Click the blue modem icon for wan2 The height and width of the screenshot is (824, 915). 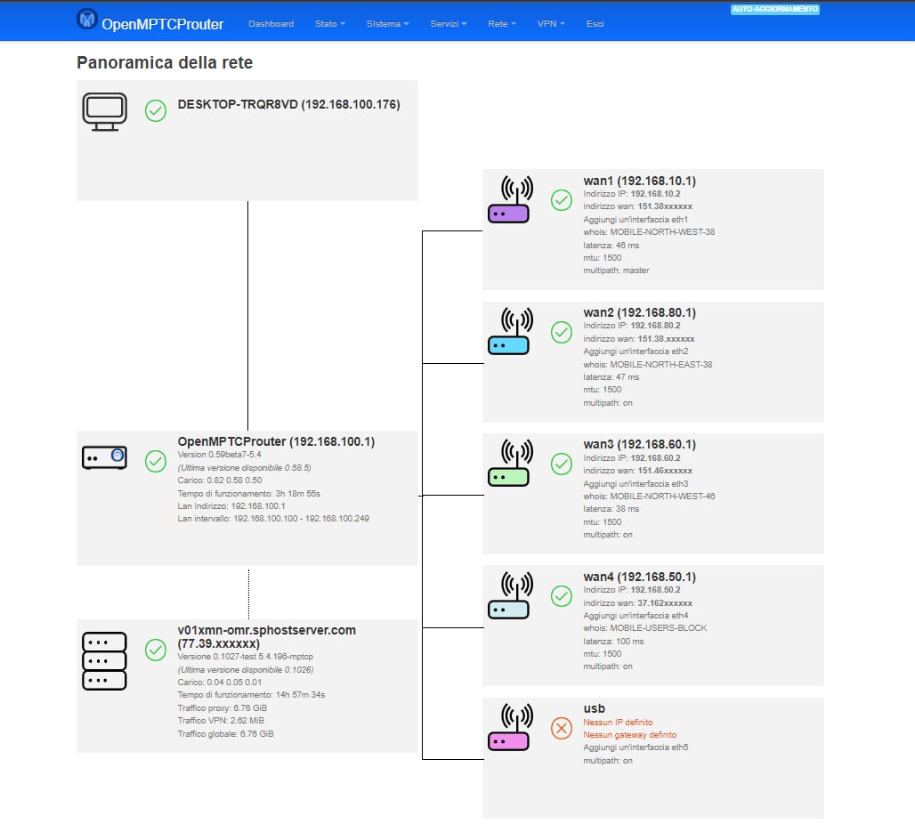pos(509,331)
